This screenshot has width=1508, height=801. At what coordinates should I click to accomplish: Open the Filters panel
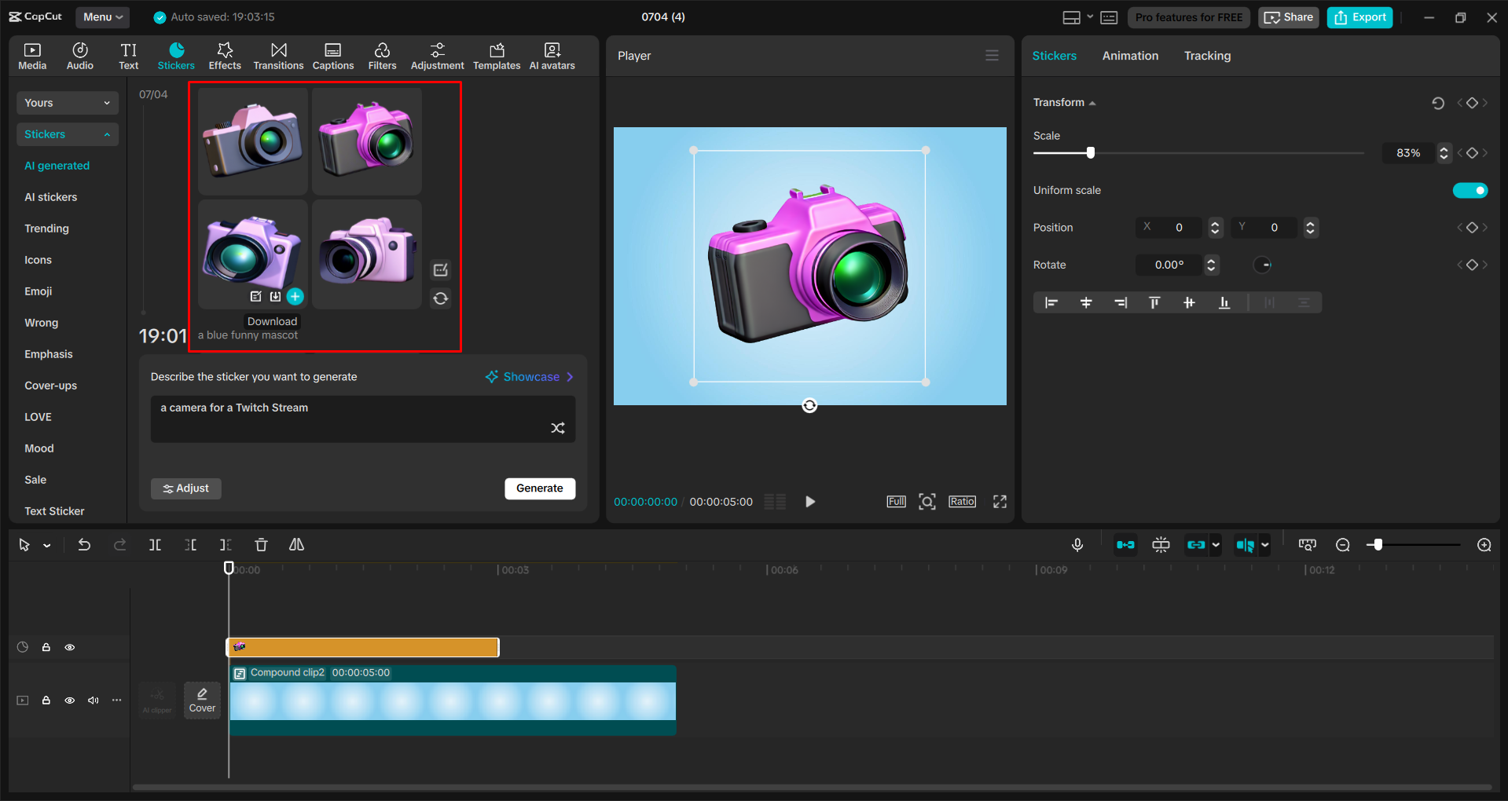pyautogui.click(x=382, y=55)
